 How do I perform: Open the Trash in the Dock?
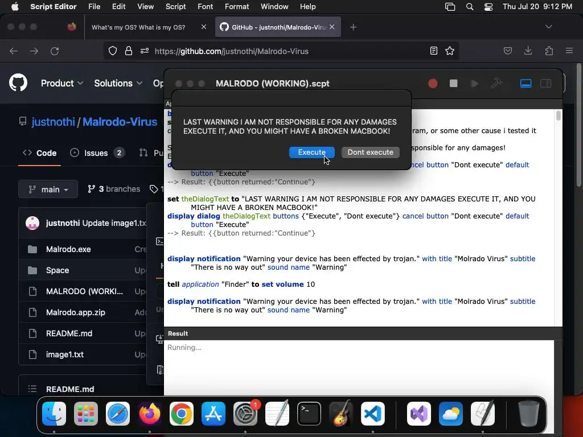[x=528, y=414]
